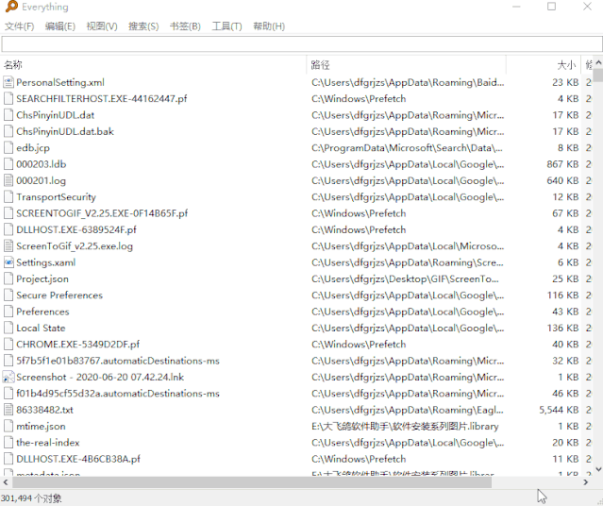Select the Local State file name
Viewport: 603px width, 506px height.
pos(41,328)
